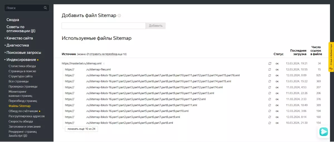Open the Отзыв о Вебмастере feedback tab
334x142 pixels.
tap(331, 57)
